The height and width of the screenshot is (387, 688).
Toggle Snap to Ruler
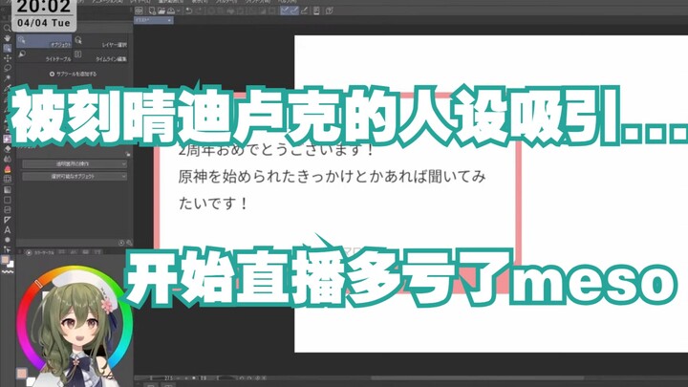pos(285,11)
